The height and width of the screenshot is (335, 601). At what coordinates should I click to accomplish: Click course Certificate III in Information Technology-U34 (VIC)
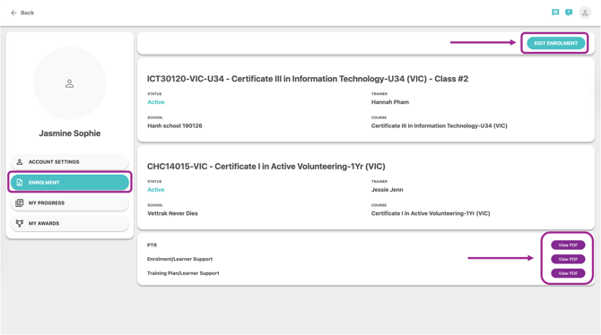coord(439,126)
